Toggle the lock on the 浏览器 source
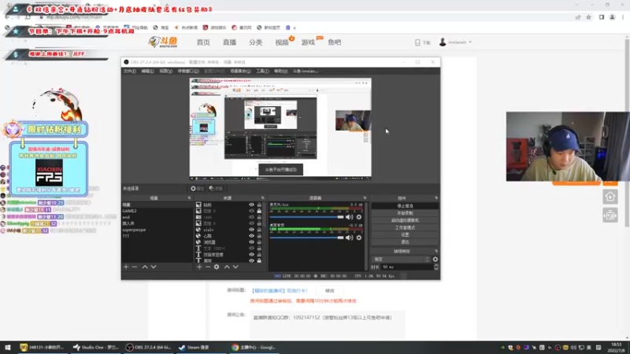 pos(259,242)
